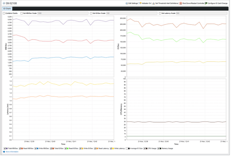The height and width of the screenshot is (156, 231).
Task: Click Configure IO Card Change icon
Action: (206, 3)
